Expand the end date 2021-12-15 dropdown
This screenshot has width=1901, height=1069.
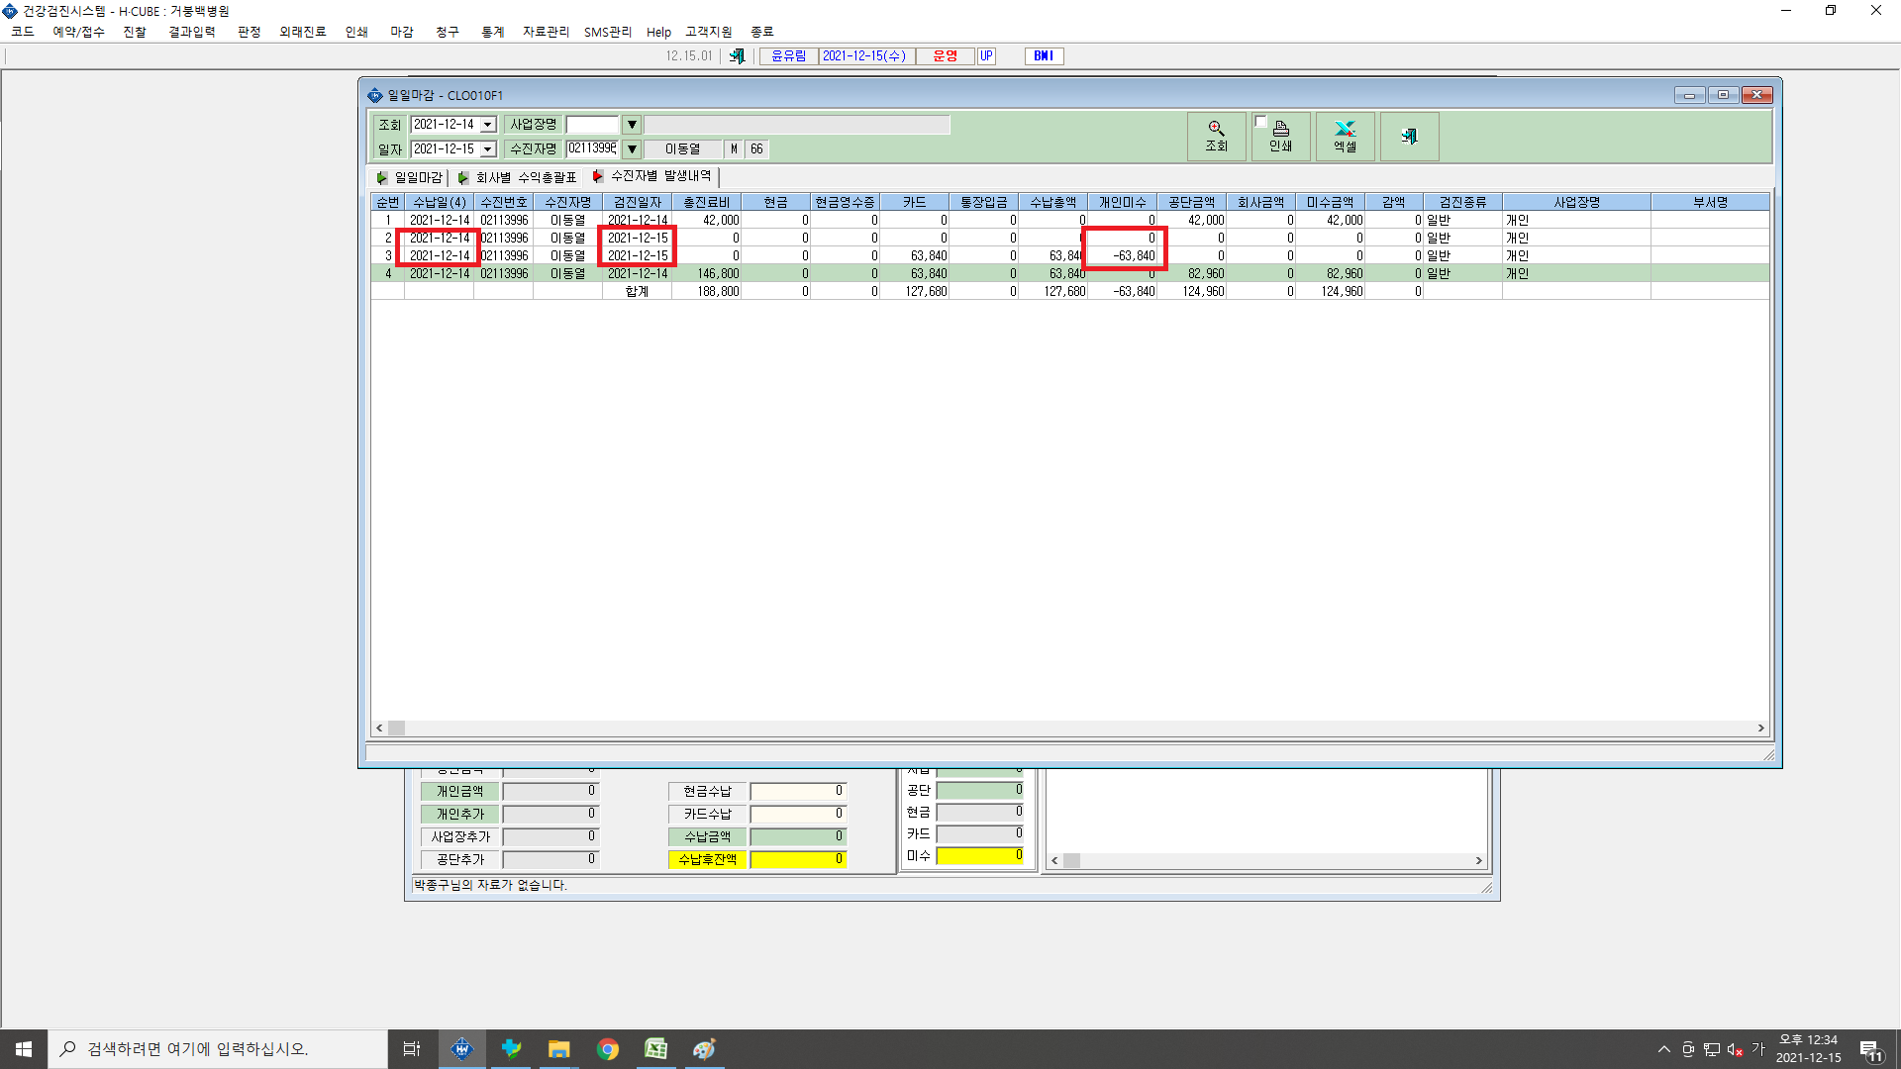click(488, 149)
